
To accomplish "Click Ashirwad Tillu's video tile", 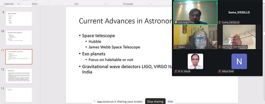I will pyautogui.click(x=195, y=12).
